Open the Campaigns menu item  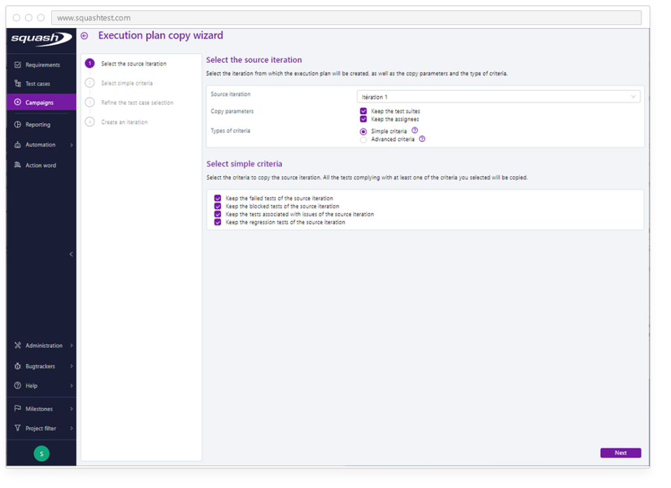[x=41, y=102]
